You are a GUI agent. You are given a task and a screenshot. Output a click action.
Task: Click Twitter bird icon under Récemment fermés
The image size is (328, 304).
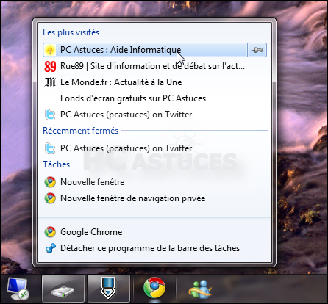pos(50,148)
